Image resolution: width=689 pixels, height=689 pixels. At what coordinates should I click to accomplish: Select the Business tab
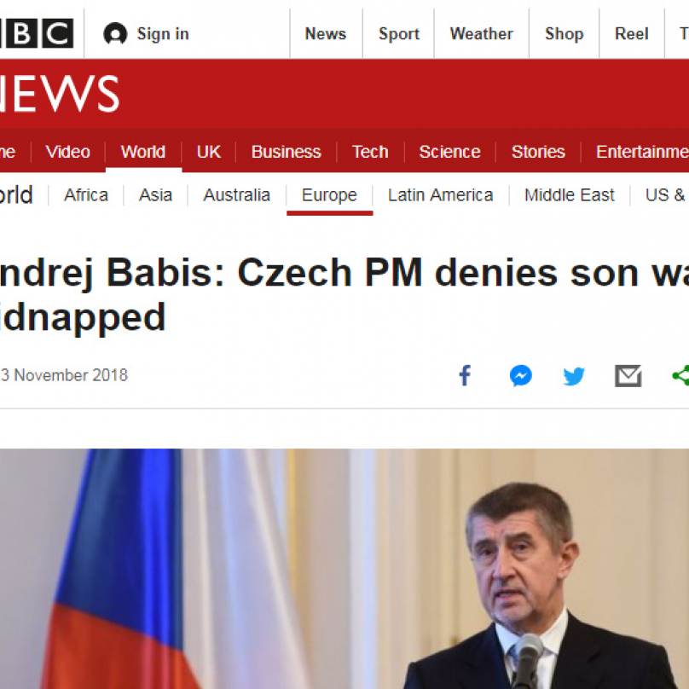(x=286, y=152)
